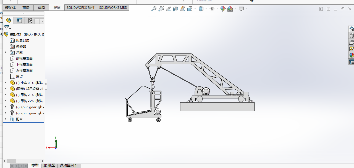
Task: Click feature tree horizontal scrollbar thumb
Action: (x=11, y=161)
